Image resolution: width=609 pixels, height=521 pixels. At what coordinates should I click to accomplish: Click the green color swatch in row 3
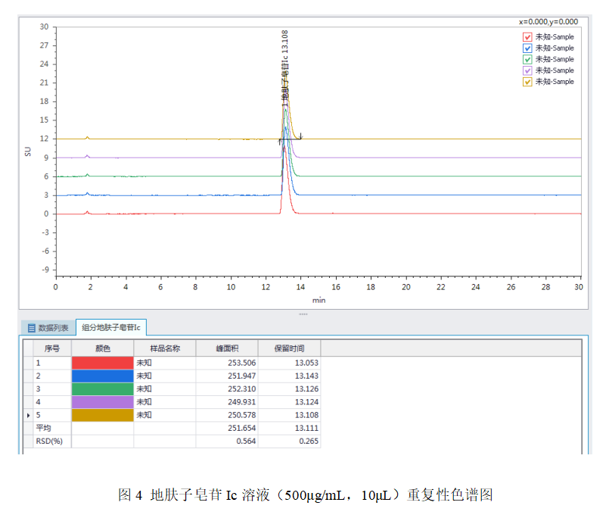(x=103, y=388)
